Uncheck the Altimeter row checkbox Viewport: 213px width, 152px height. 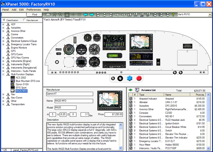coord(131,102)
